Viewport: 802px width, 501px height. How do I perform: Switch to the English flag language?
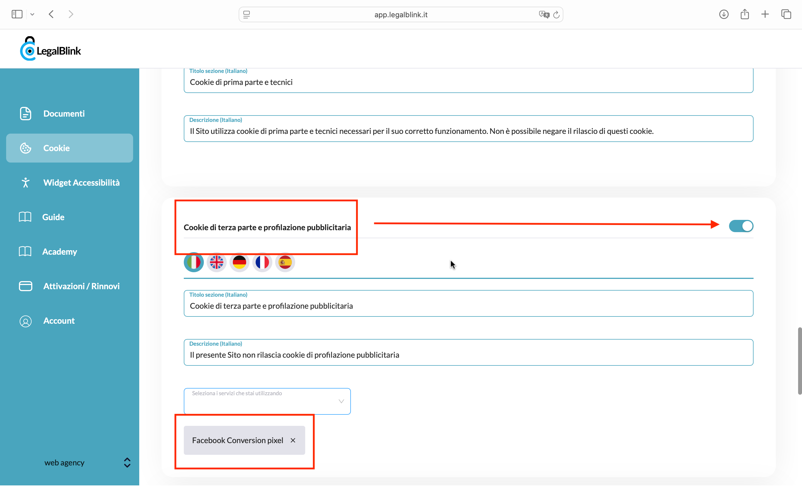pos(216,262)
